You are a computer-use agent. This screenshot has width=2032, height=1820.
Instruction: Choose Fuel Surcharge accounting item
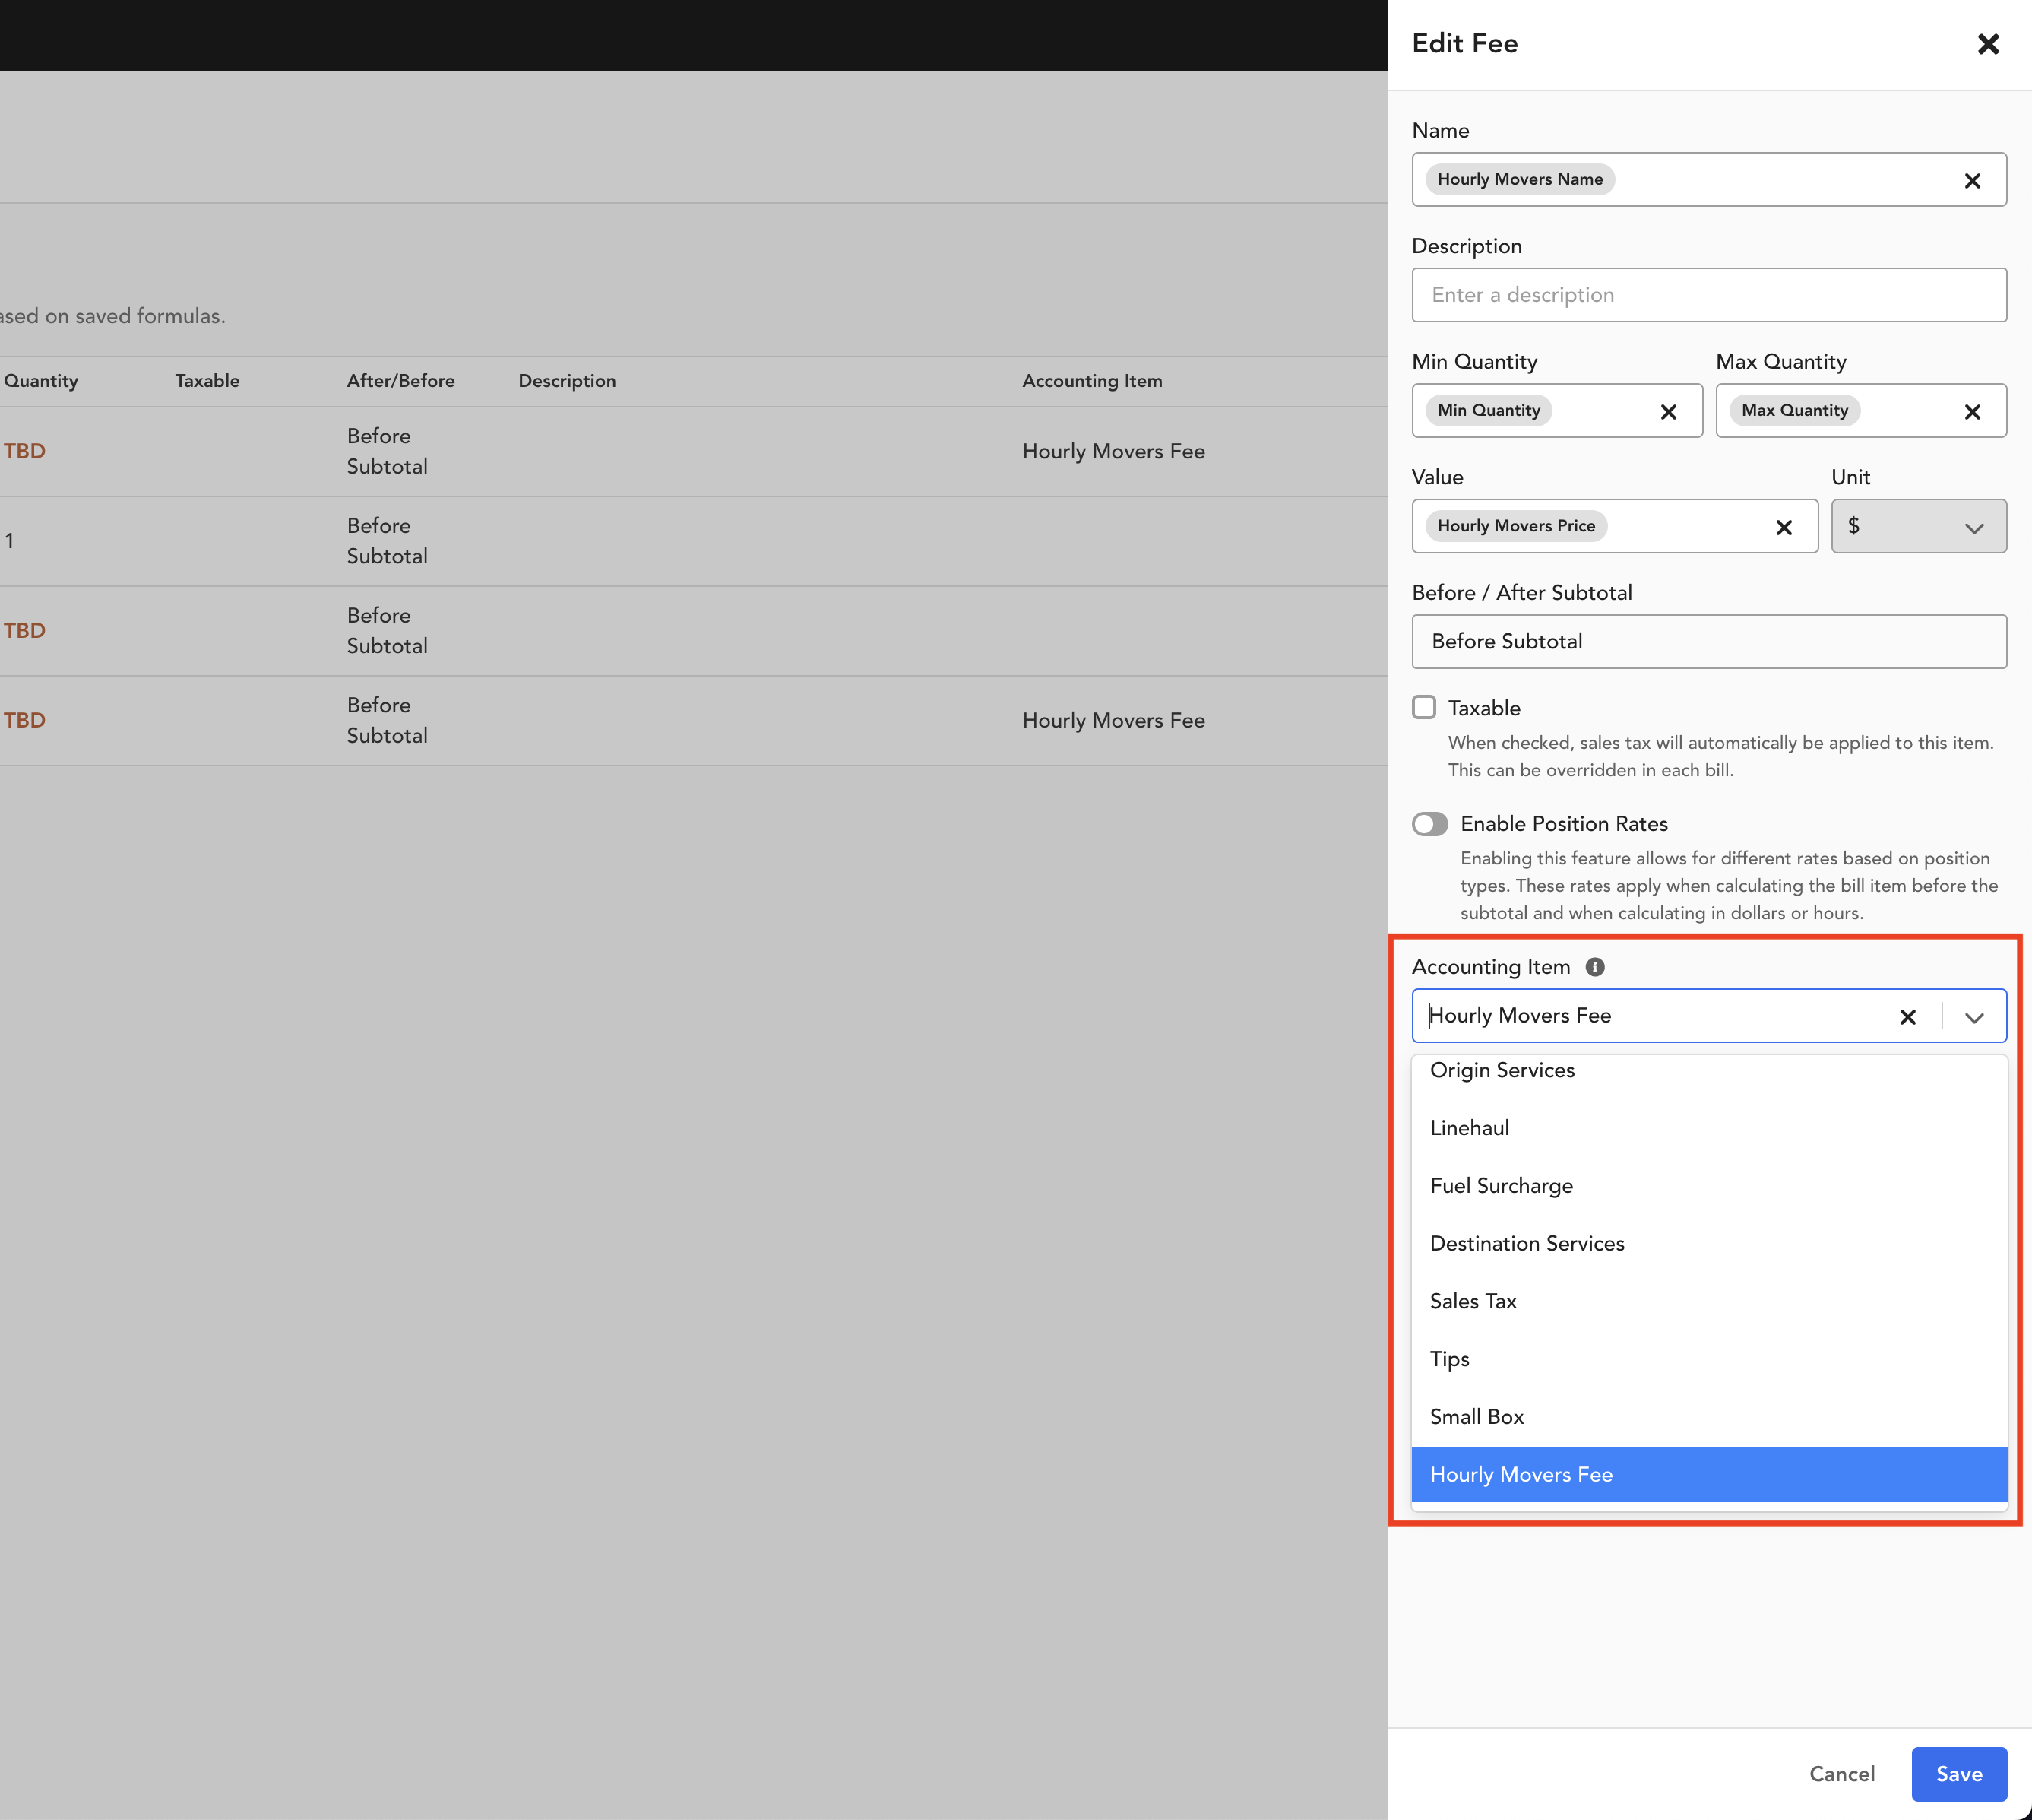click(x=1708, y=1186)
